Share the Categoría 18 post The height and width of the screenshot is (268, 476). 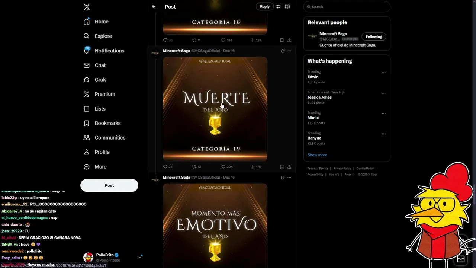(x=289, y=40)
